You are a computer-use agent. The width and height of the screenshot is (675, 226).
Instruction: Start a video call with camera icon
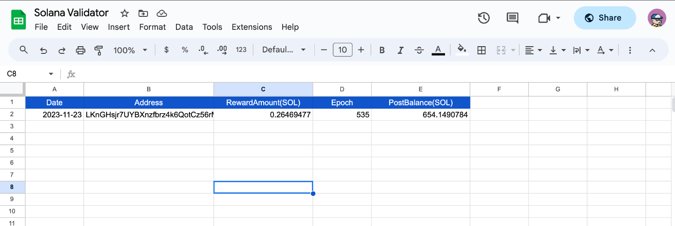coord(544,18)
